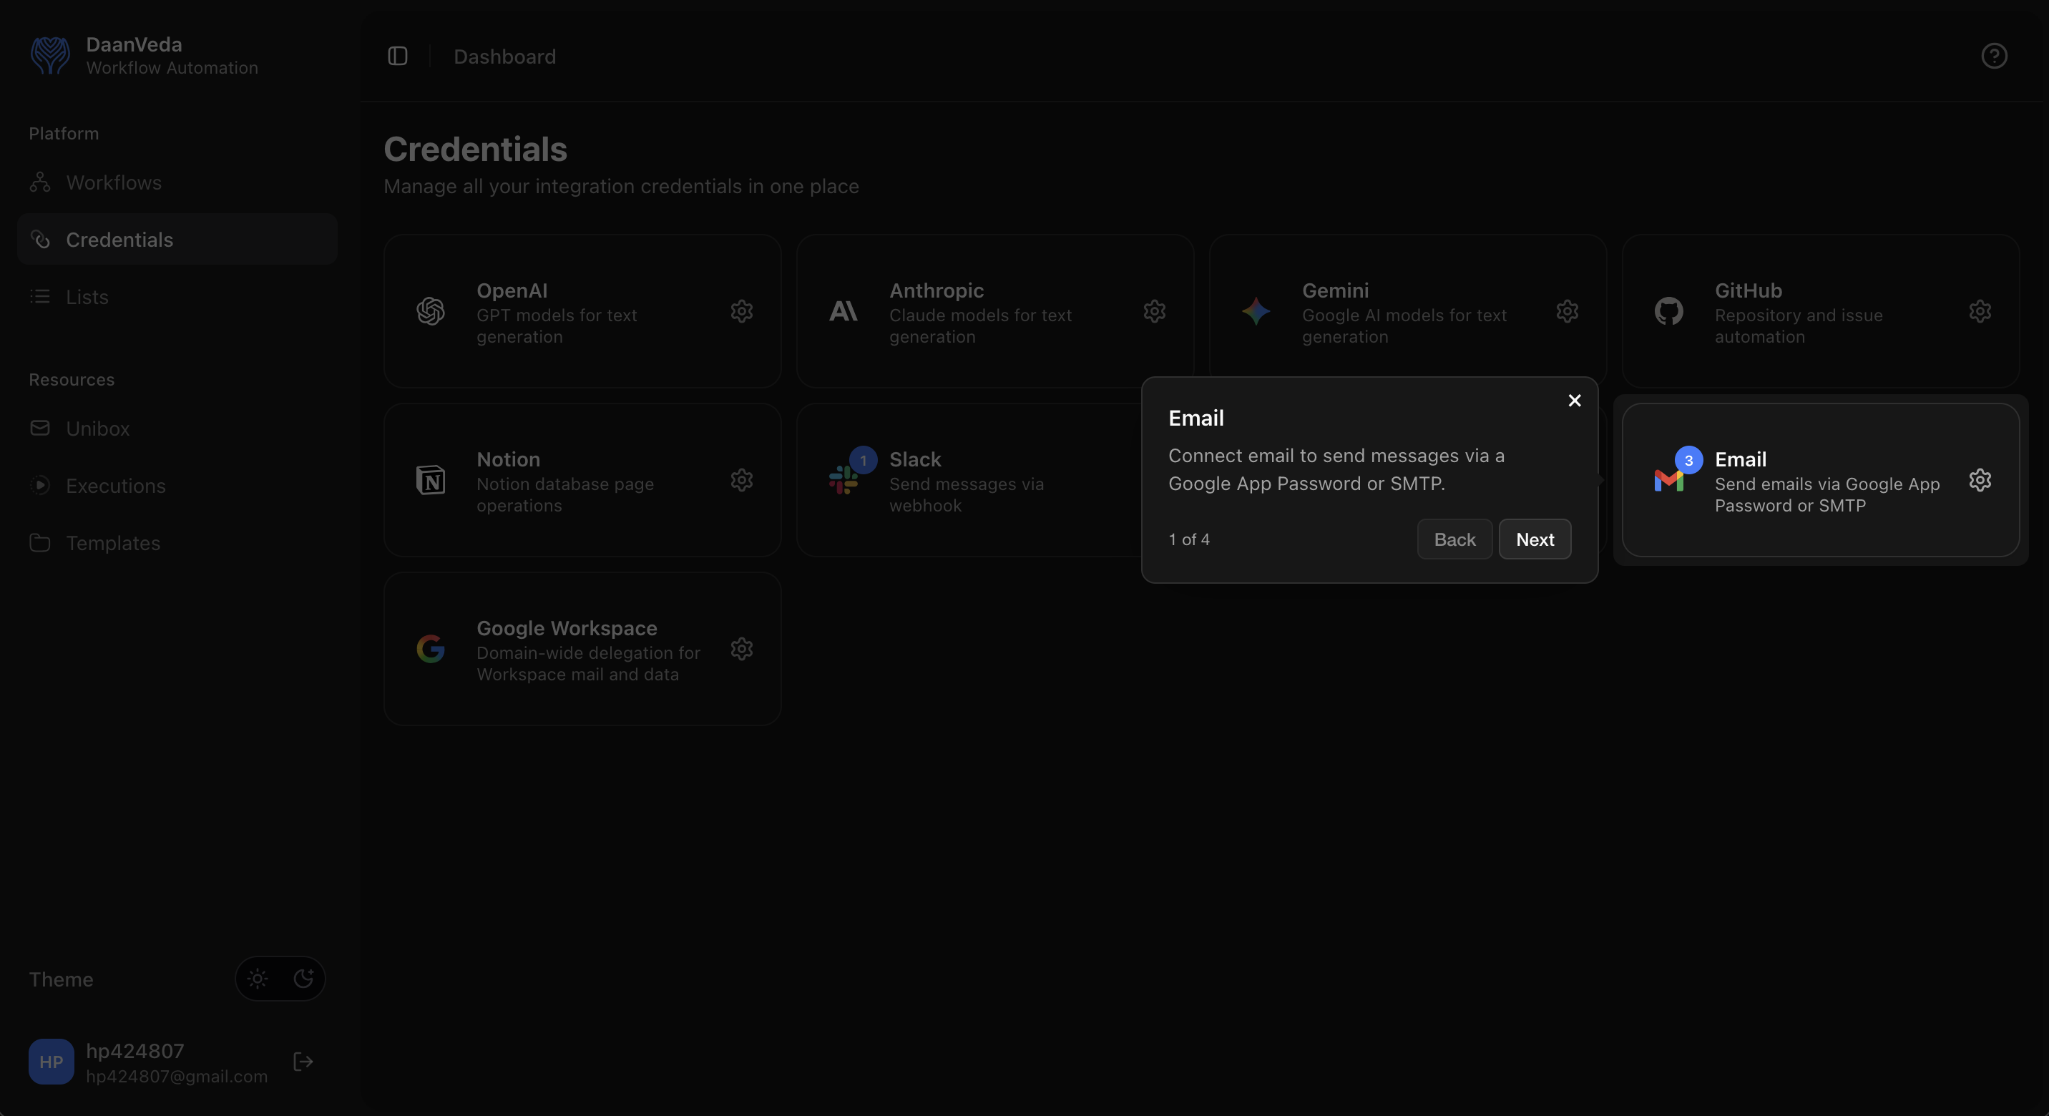This screenshot has height=1116, width=2049.
Task: Click the DaanVeda logo icon
Action: click(50, 56)
